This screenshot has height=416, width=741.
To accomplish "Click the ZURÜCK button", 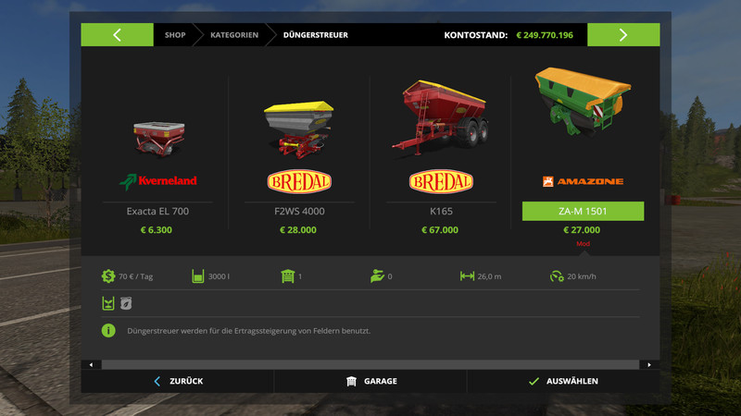I will click(x=178, y=381).
